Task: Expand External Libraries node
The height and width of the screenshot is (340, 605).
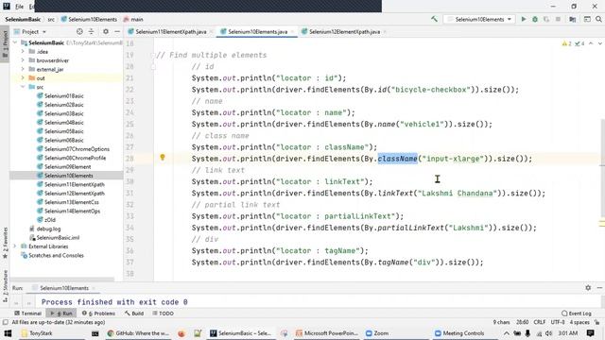Action: [15, 246]
